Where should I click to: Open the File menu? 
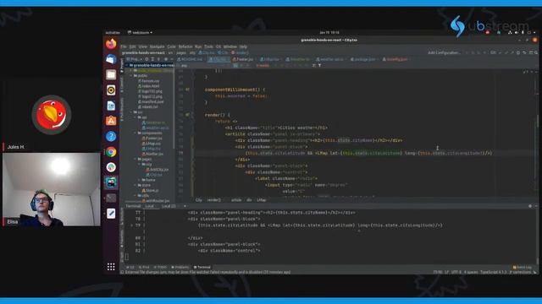tap(124, 46)
